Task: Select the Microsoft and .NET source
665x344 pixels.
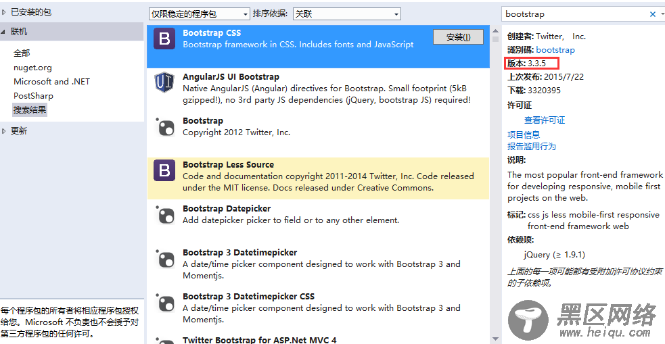Action: click(51, 81)
